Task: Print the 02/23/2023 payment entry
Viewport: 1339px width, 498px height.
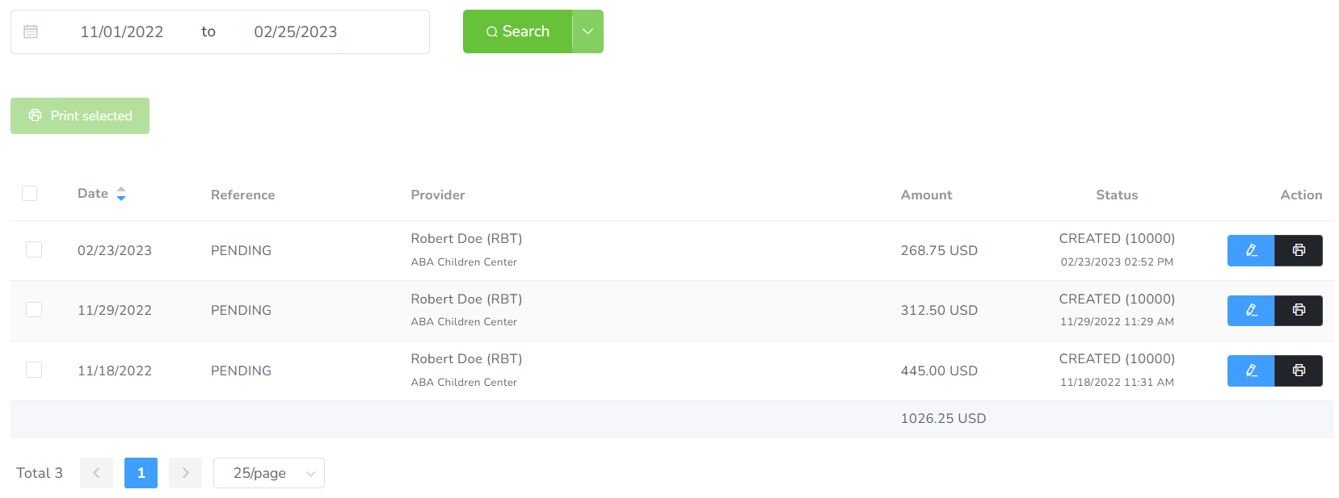Action: point(1299,250)
